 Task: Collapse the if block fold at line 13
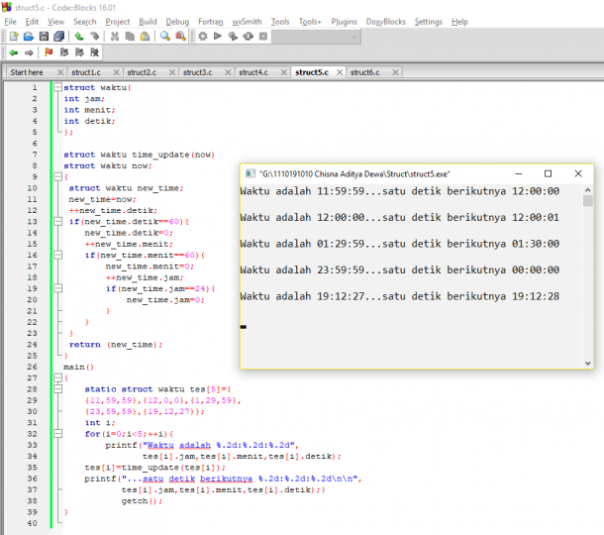click(57, 222)
